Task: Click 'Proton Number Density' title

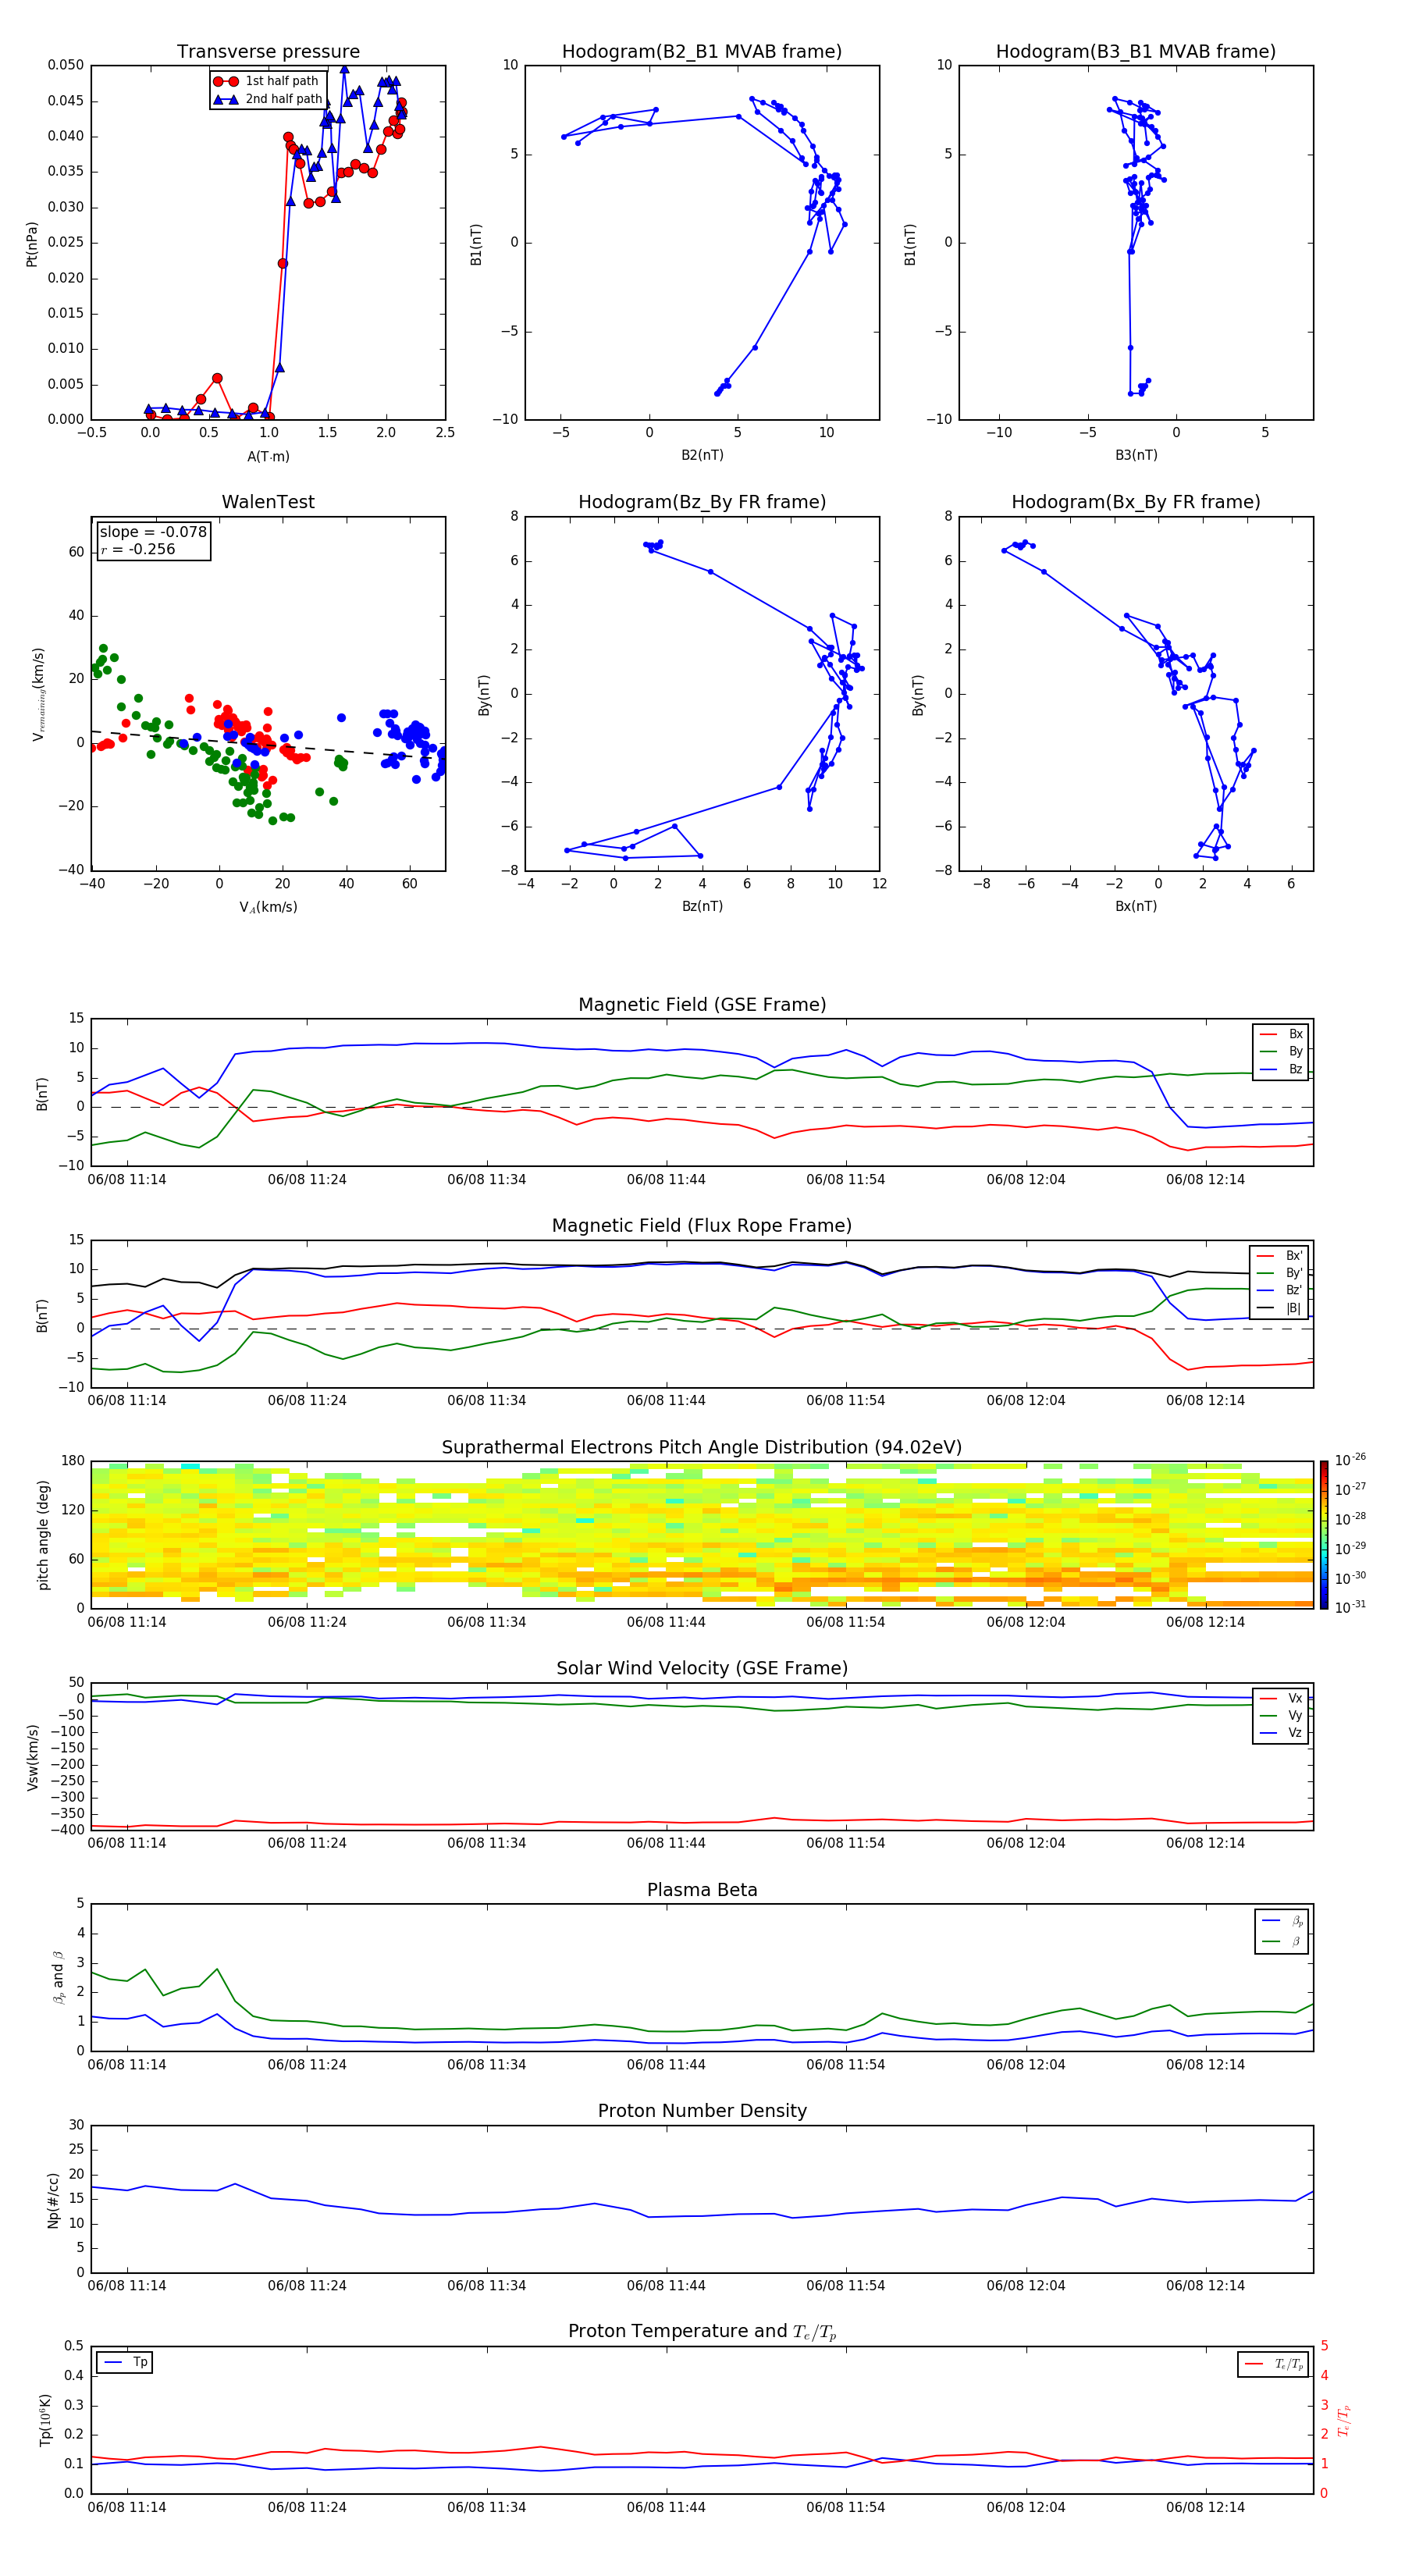Action: 702,2110
